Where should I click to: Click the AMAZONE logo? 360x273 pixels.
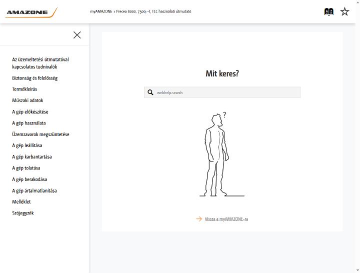point(31,12)
